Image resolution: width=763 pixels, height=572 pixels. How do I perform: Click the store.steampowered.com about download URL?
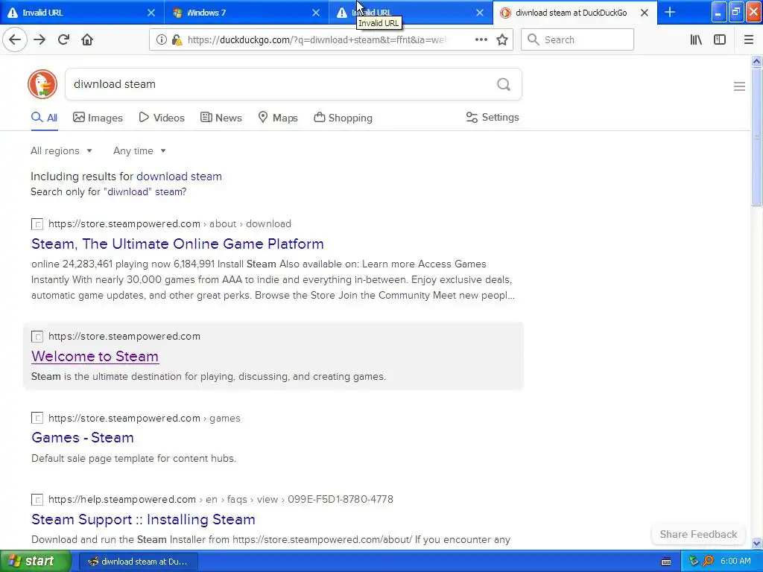coord(170,223)
